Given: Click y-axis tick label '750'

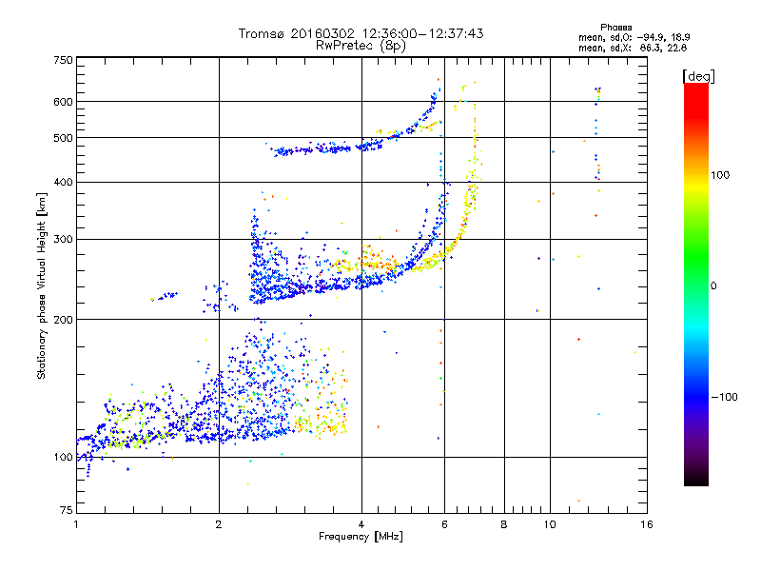Looking at the screenshot, I should (63, 60).
